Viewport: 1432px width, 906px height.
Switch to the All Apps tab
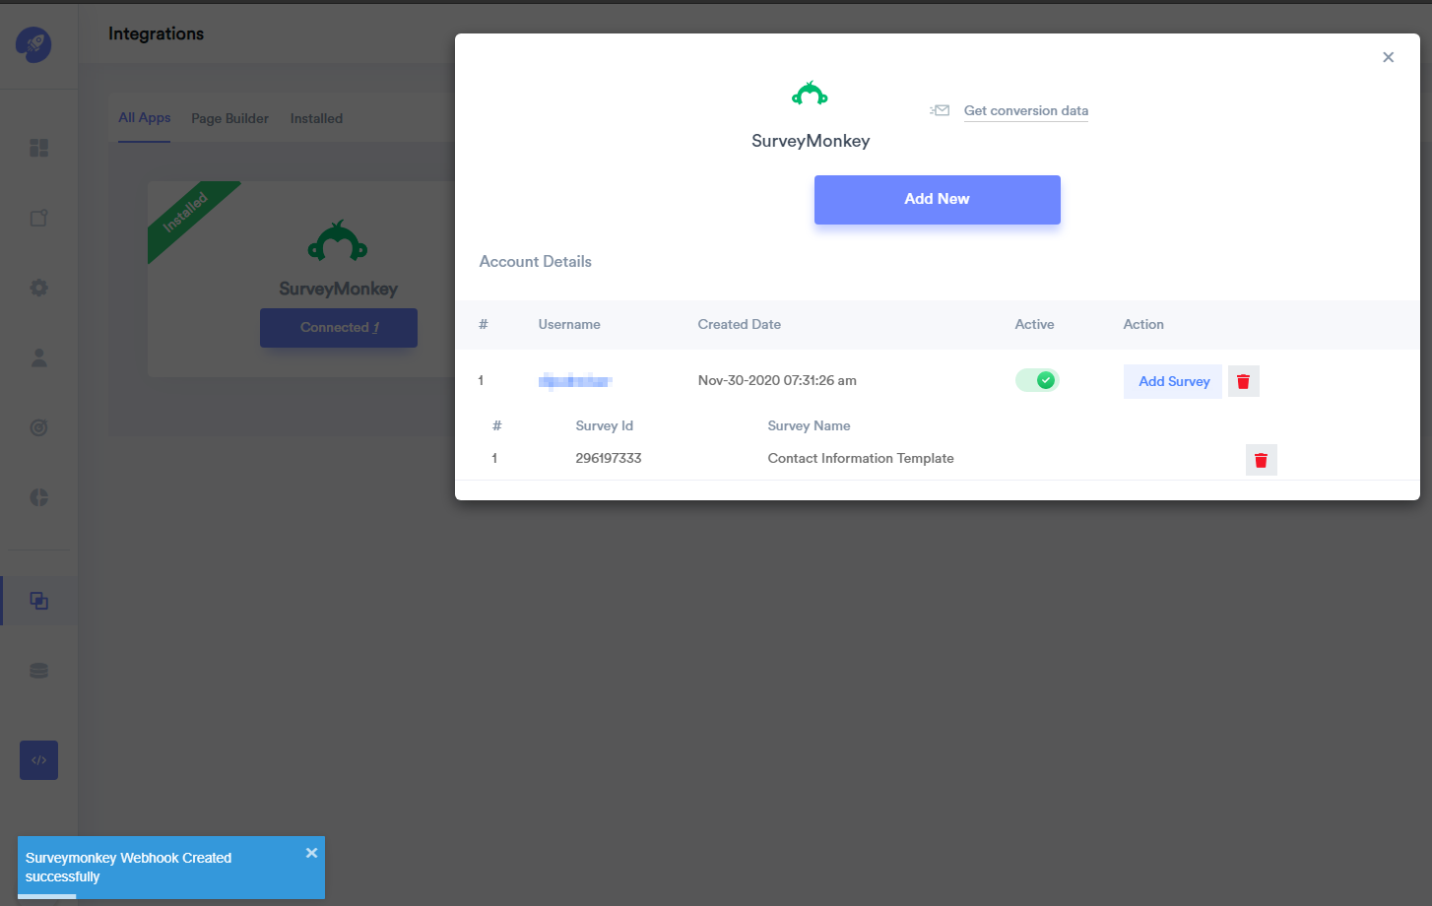click(x=145, y=117)
